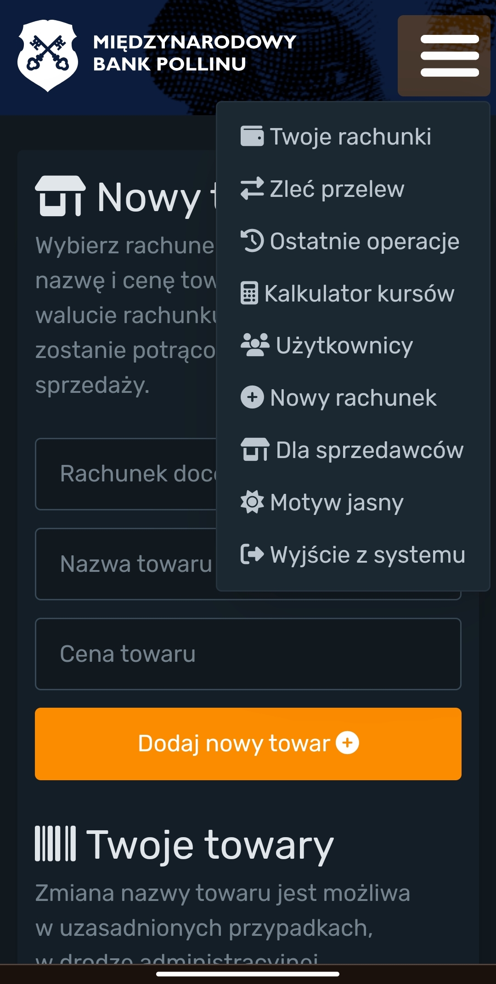Click the plus circle icon for Nowy rachunek
This screenshot has height=984, width=496.
click(x=252, y=397)
